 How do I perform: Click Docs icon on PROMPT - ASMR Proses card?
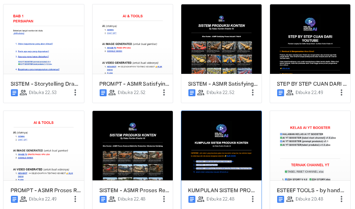tap(14, 199)
